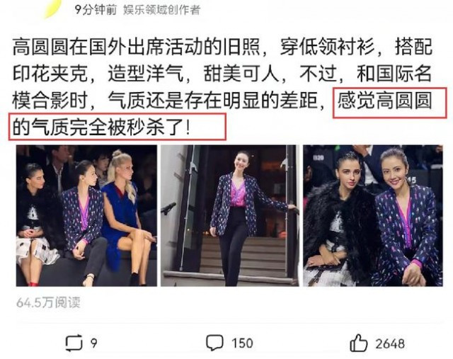Image resolution: width=453 pixels, height=359 pixels.
Task: Tap the repost arrows icon
Action: [74, 343]
